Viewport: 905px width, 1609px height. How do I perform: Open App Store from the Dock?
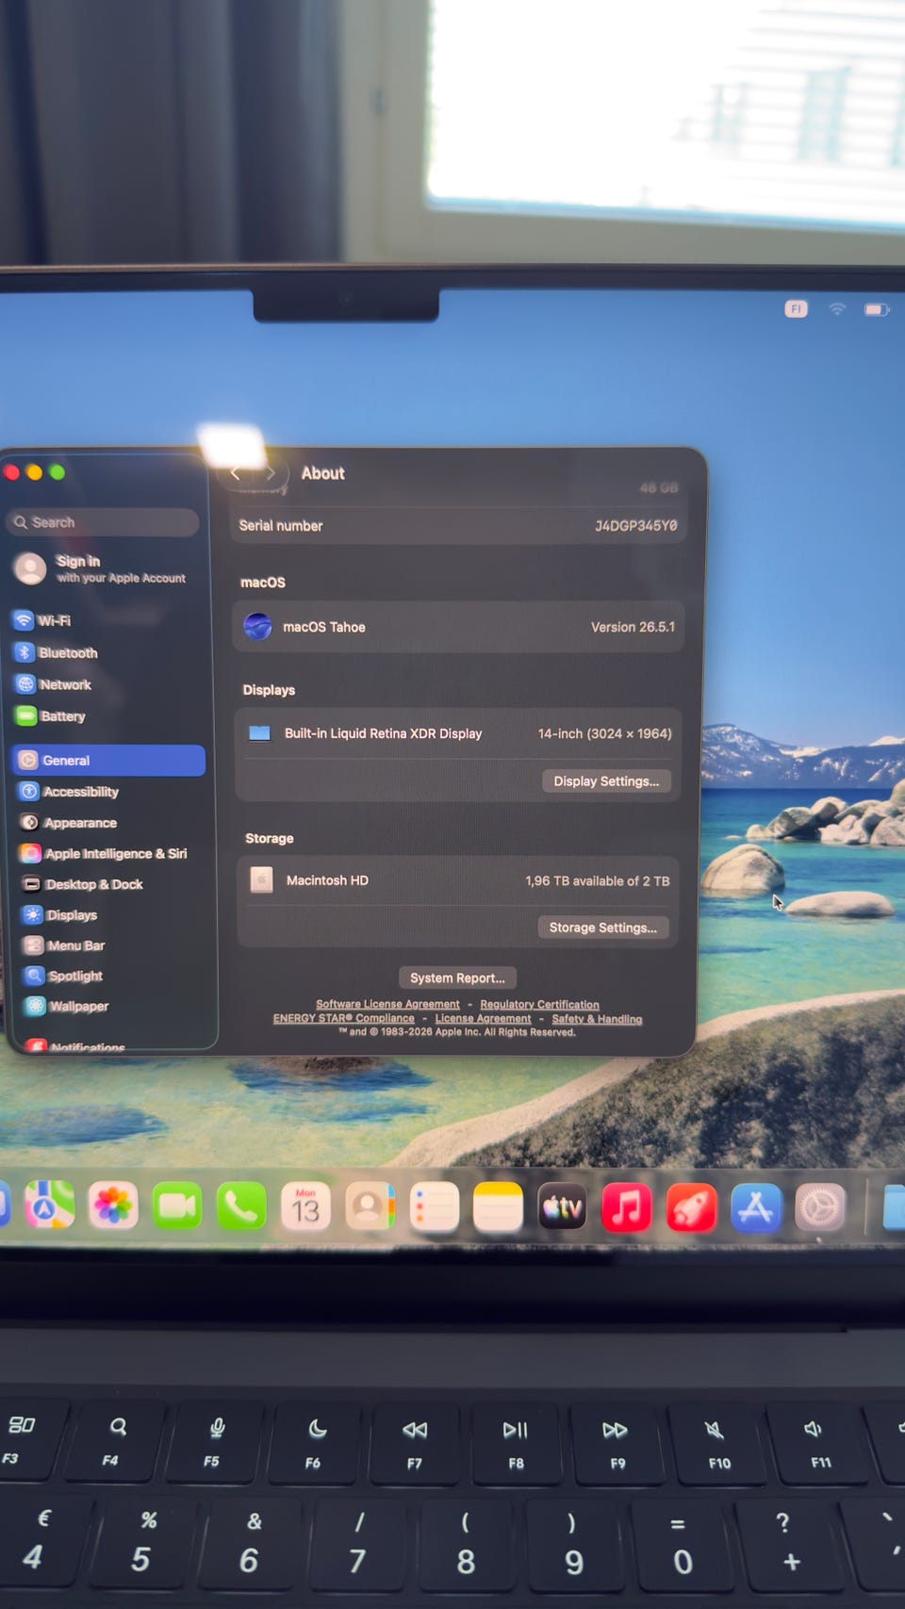[x=756, y=1207]
